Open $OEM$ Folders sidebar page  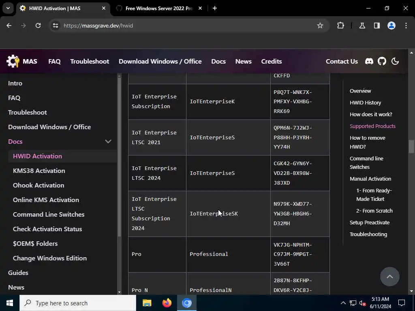pyautogui.click(x=35, y=243)
